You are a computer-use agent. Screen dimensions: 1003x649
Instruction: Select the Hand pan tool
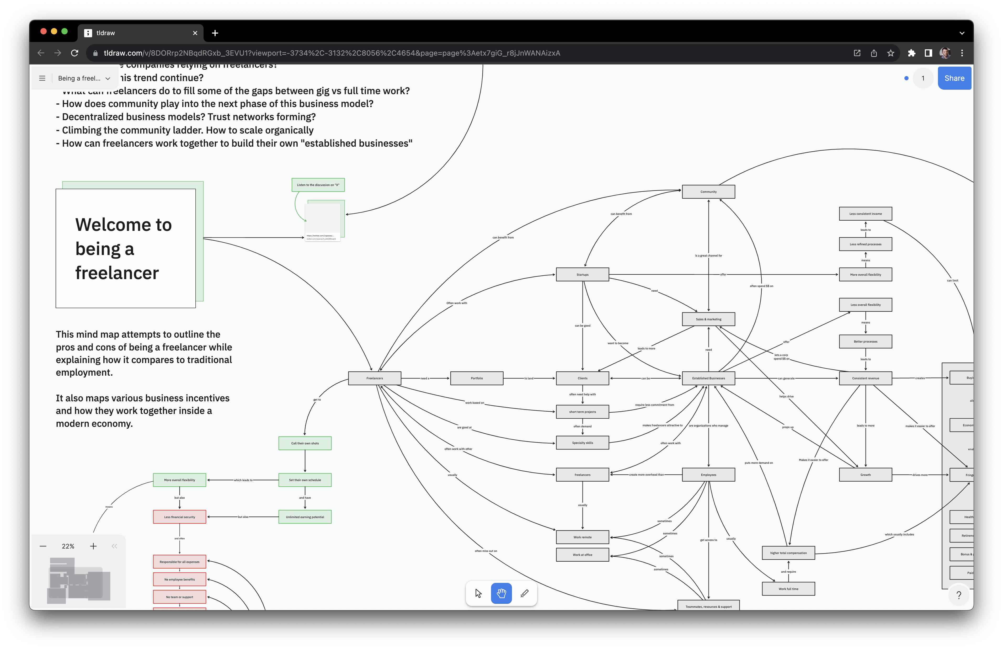501,593
